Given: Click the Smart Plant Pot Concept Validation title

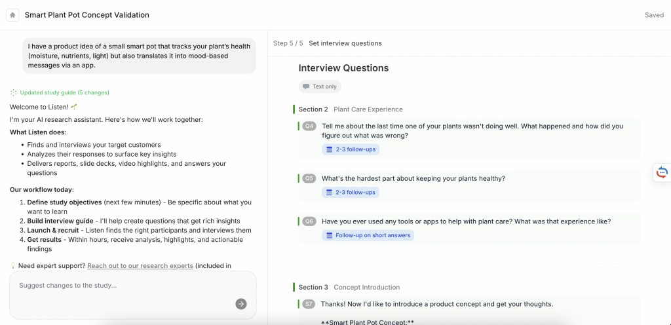Looking at the screenshot, I should [87, 15].
